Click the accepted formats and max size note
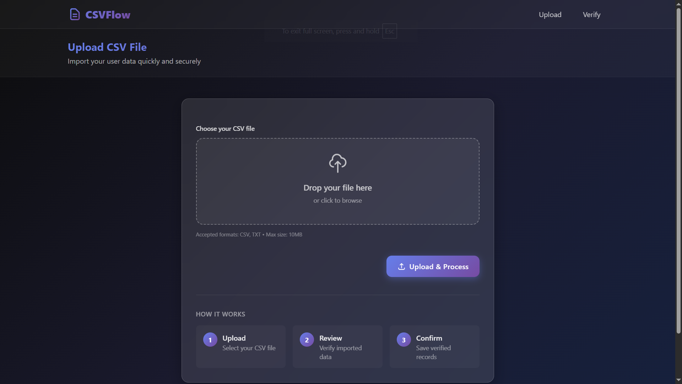 [249, 235]
